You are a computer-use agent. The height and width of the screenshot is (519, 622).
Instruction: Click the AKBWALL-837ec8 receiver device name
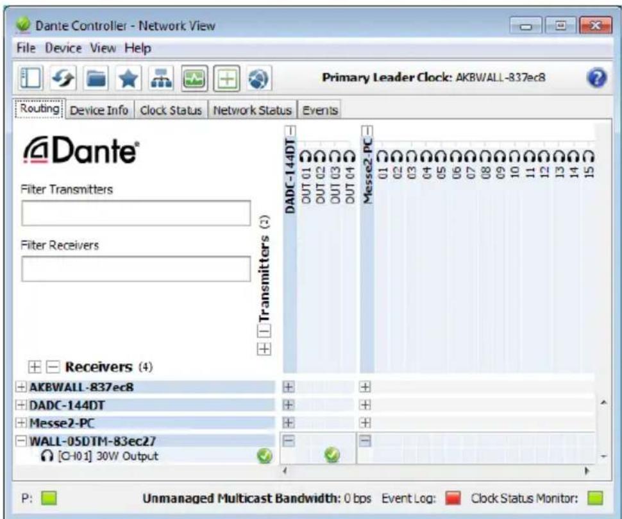[81, 387]
